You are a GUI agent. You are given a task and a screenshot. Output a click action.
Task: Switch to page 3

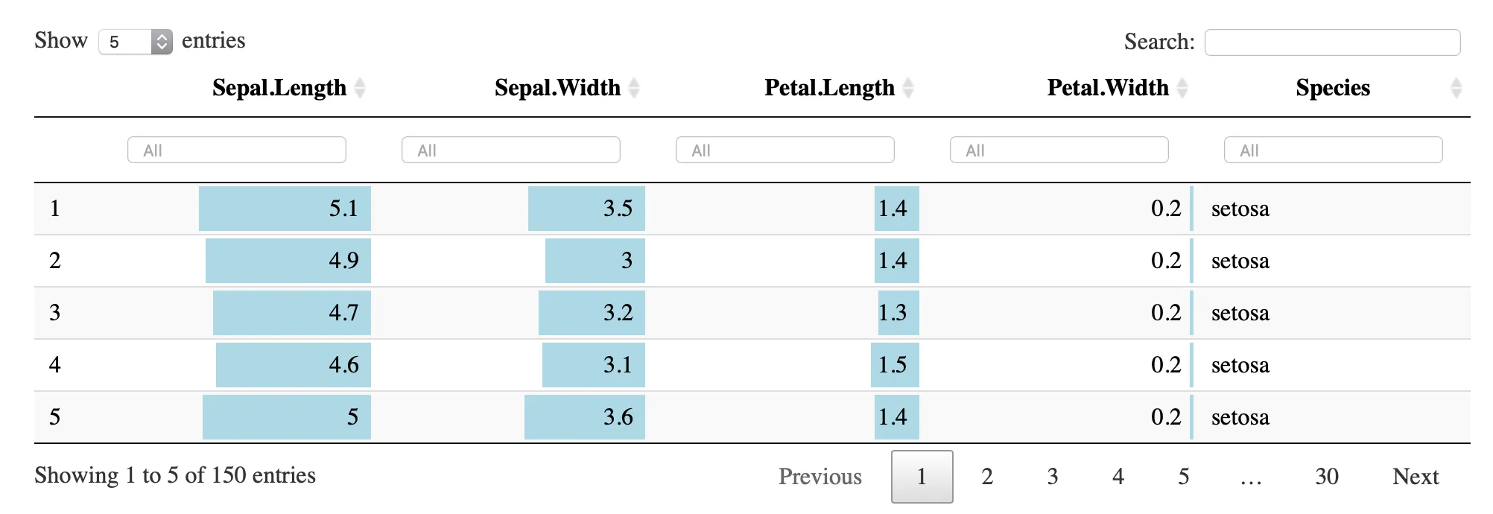(x=1053, y=477)
